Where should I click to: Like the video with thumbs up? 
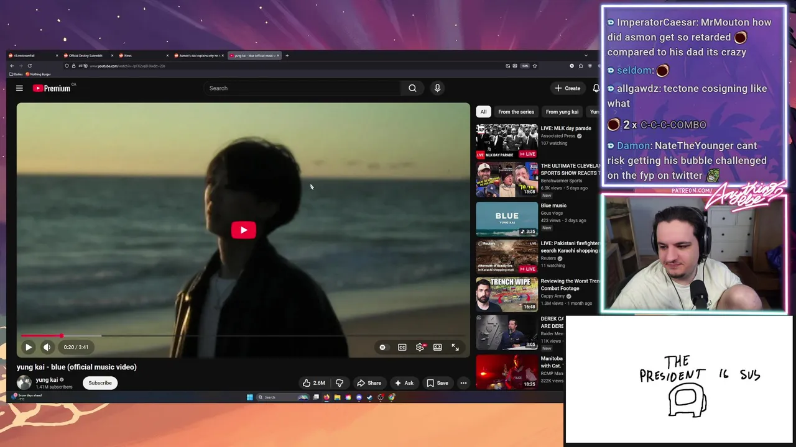pyautogui.click(x=314, y=383)
